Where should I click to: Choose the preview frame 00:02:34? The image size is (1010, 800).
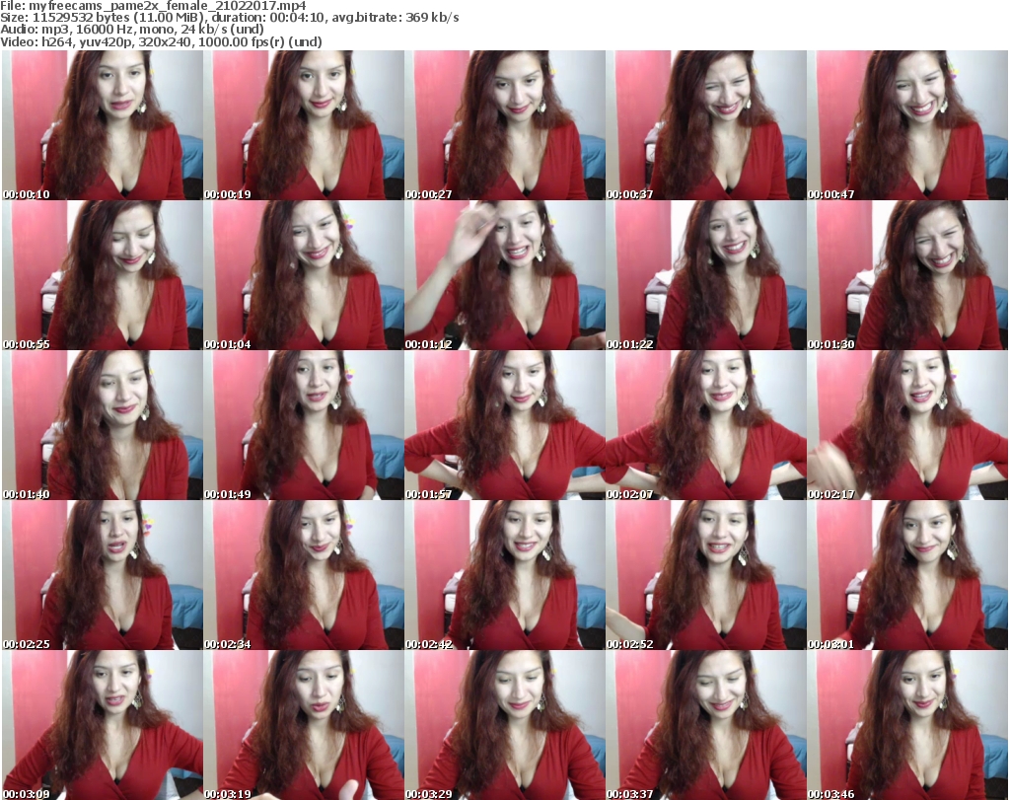[x=304, y=575]
